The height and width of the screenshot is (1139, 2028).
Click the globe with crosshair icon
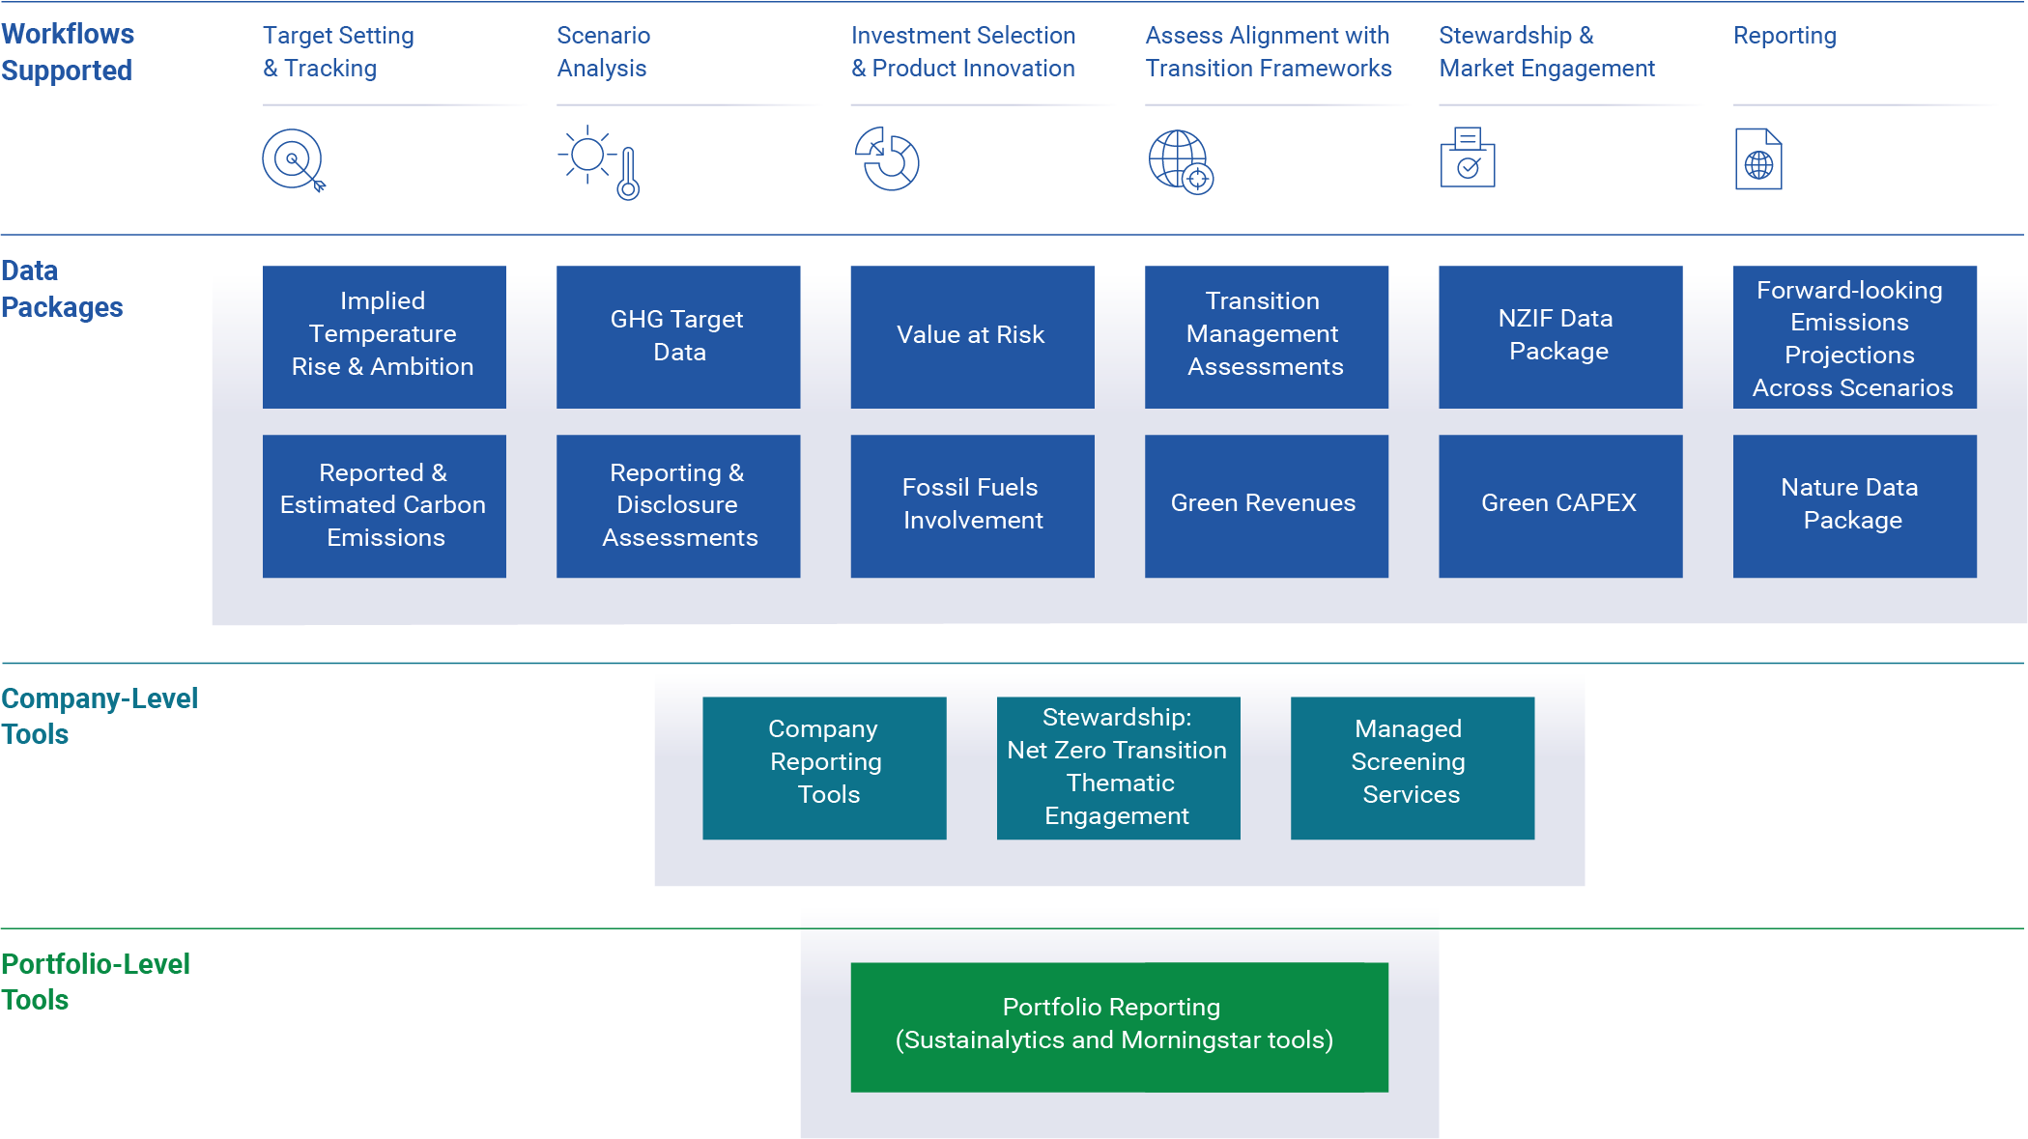1181,161
